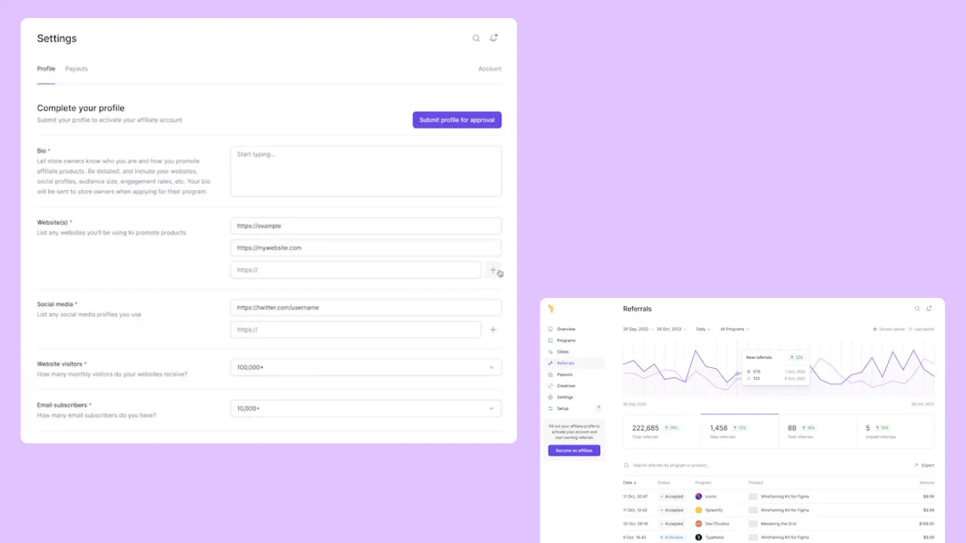
Task: Open notification bell in Referrals window
Action: 929,308
